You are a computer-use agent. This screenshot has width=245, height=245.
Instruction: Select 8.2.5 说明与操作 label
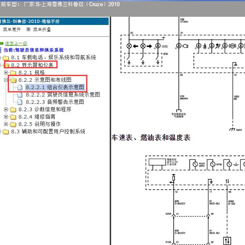[40, 124]
